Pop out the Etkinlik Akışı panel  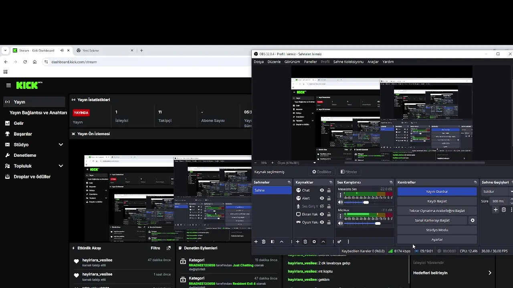[168, 248]
